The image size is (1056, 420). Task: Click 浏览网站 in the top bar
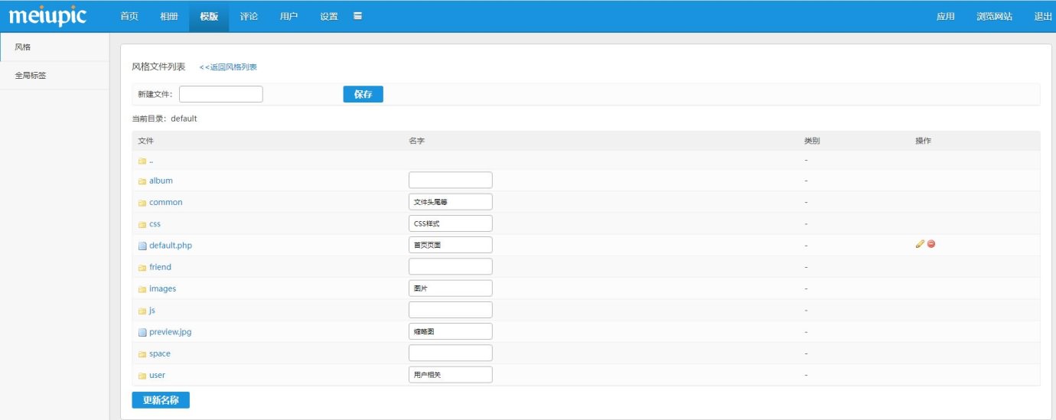(994, 16)
